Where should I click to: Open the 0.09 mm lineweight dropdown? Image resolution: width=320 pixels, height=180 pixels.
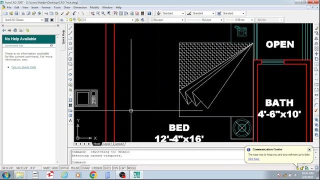pos(252,20)
